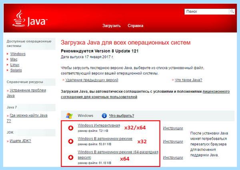The height and width of the screenshot is (170, 240).
Task: Open the Mac link in sidebar
Action: point(14,59)
